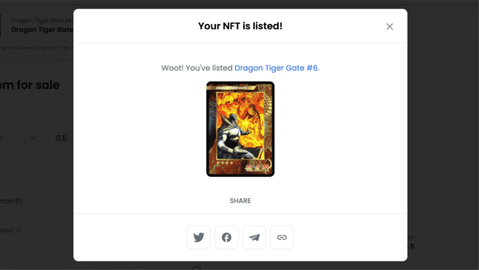This screenshot has height=270, width=479.
Task: Open the bold Dragon Tiger Gate header title
Action: pyautogui.click(x=42, y=30)
